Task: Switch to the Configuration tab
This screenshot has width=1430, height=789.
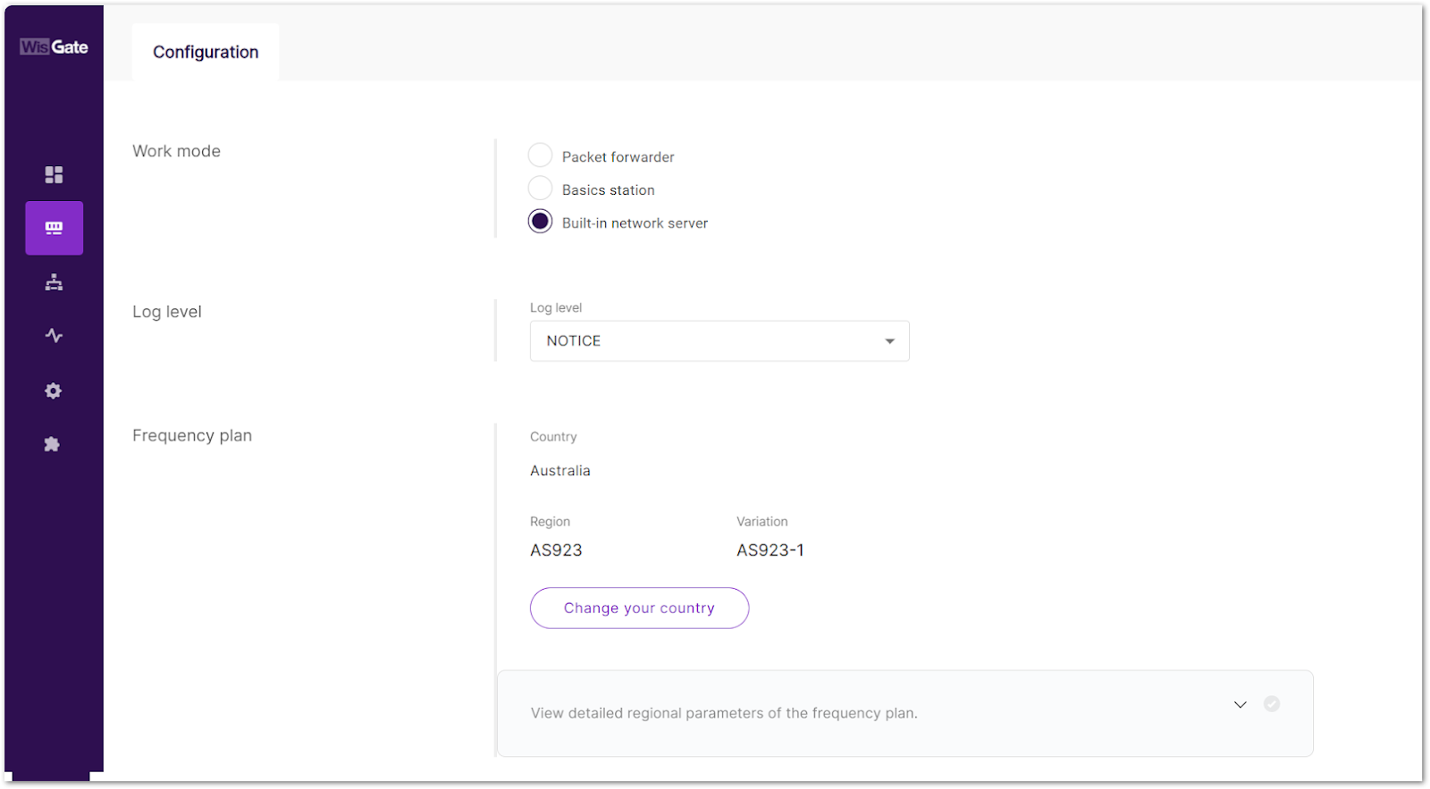Action: click(205, 52)
